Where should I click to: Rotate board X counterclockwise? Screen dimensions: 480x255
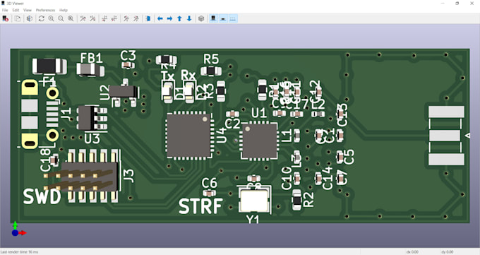(x=92, y=18)
